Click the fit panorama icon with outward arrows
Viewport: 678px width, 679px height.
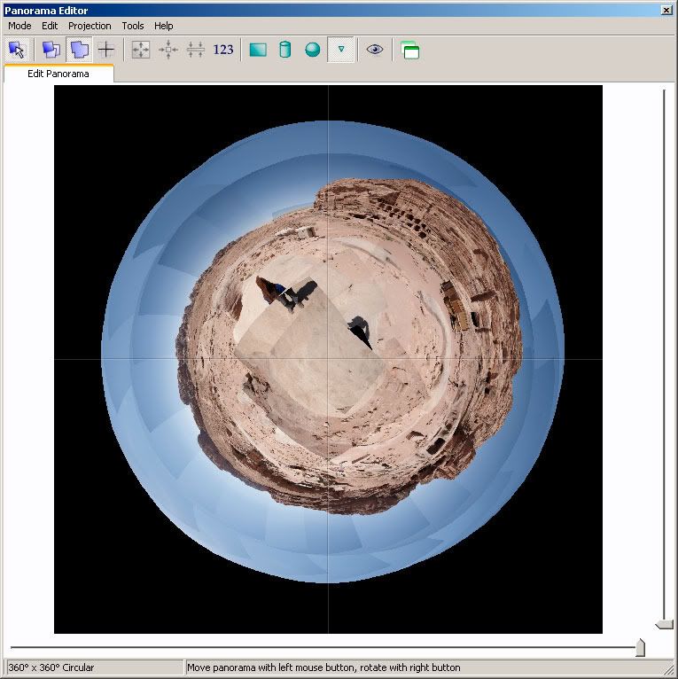pyautogui.click(x=141, y=50)
